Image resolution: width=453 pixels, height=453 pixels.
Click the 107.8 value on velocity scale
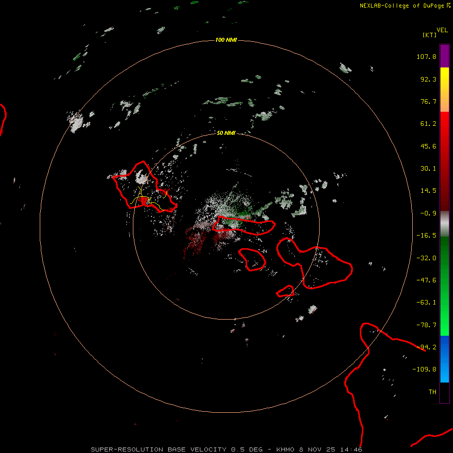[x=426, y=56]
